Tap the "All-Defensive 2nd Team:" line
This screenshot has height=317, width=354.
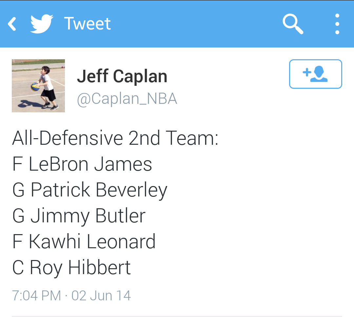[x=115, y=138]
